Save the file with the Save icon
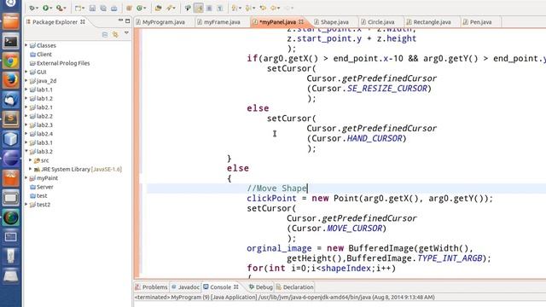546x307 pixels. point(92,8)
